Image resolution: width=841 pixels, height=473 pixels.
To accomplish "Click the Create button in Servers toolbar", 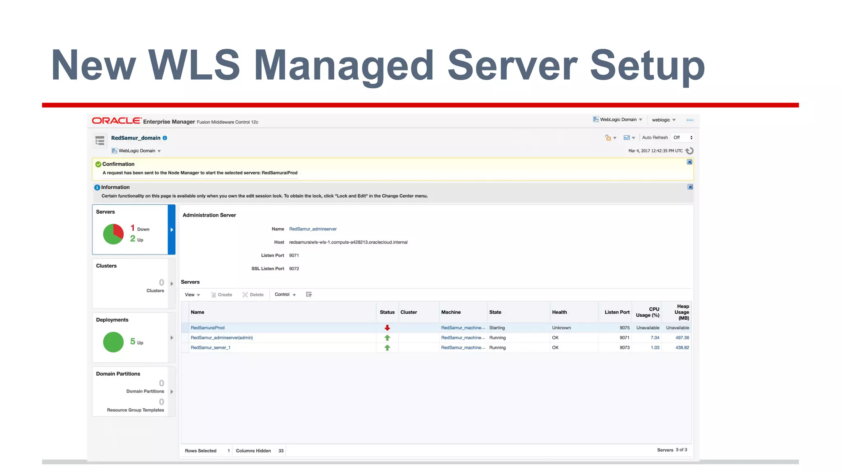I will point(222,295).
